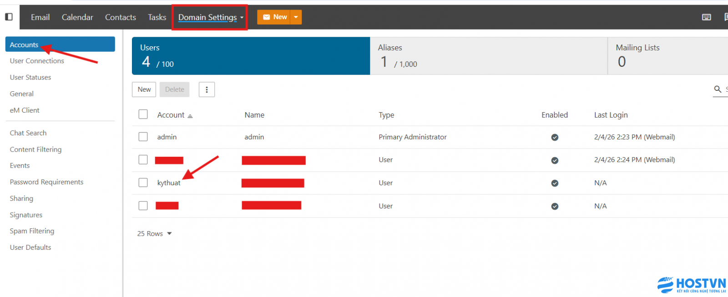
Task: Click the keyboard icon in top bar
Action: pyautogui.click(x=706, y=17)
